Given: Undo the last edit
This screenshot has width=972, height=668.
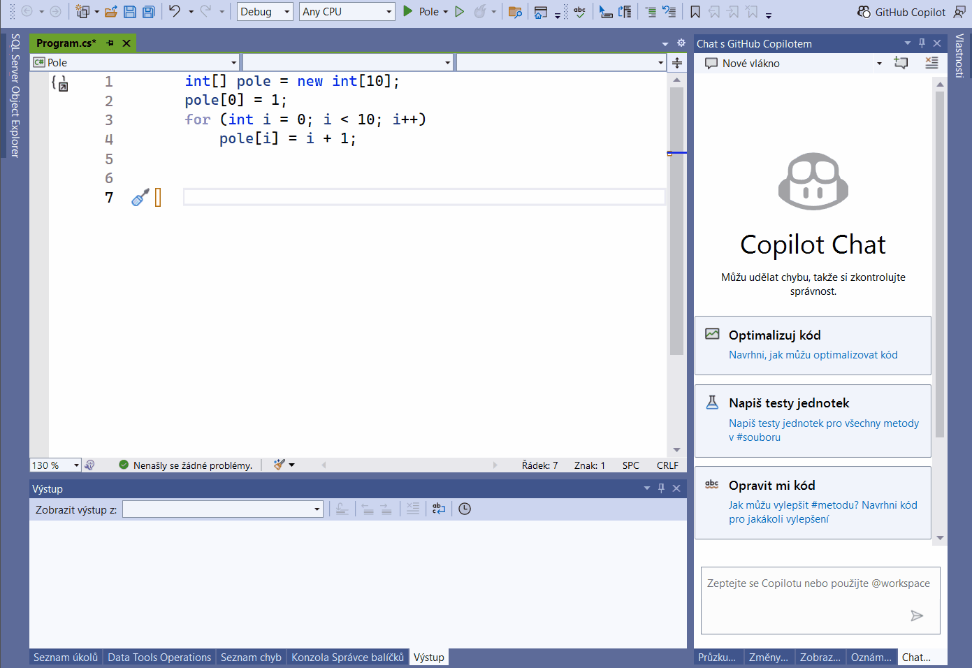Looking at the screenshot, I should pyautogui.click(x=175, y=11).
